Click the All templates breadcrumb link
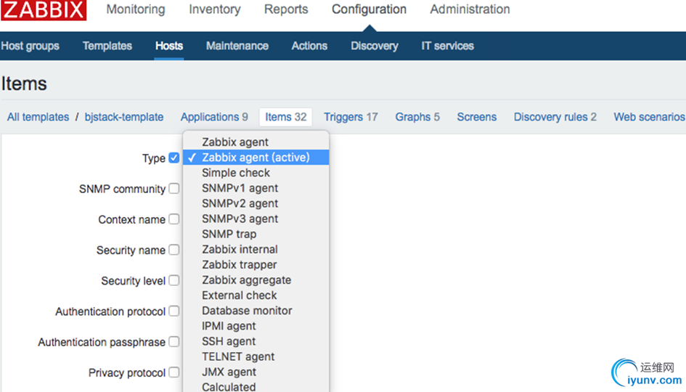 point(38,117)
